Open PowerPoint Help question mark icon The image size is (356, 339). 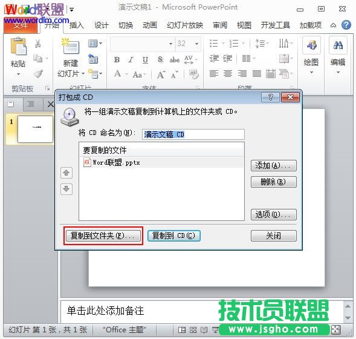pyautogui.click(x=346, y=25)
